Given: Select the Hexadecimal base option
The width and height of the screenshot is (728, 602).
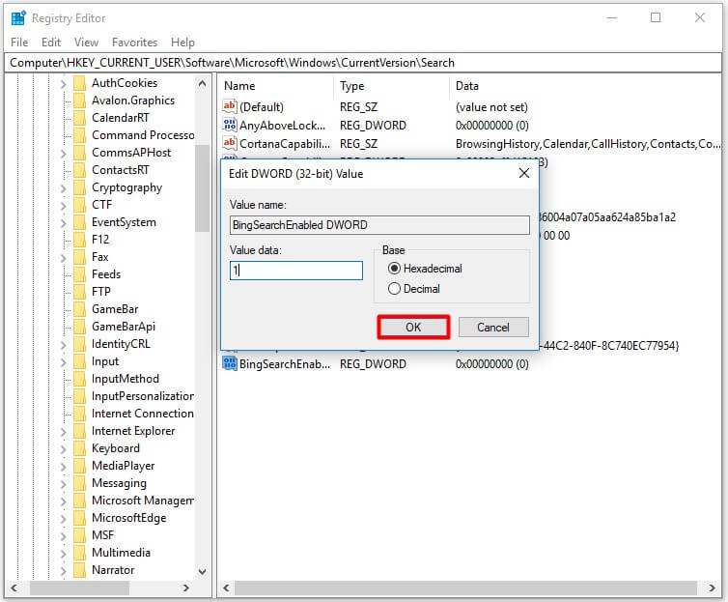Looking at the screenshot, I should tap(425, 269).
